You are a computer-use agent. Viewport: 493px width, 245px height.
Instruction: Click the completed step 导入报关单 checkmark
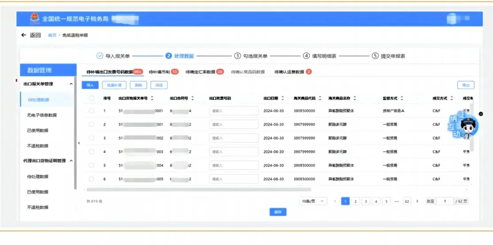pyautogui.click(x=100, y=56)
